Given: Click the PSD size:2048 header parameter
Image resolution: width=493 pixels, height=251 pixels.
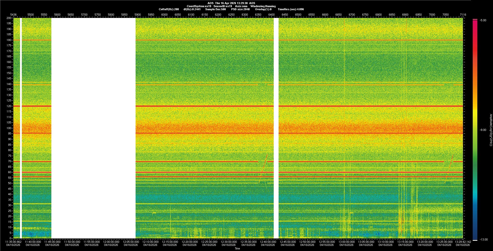Looking at the screenshot, I should click(x=240, y=9).
